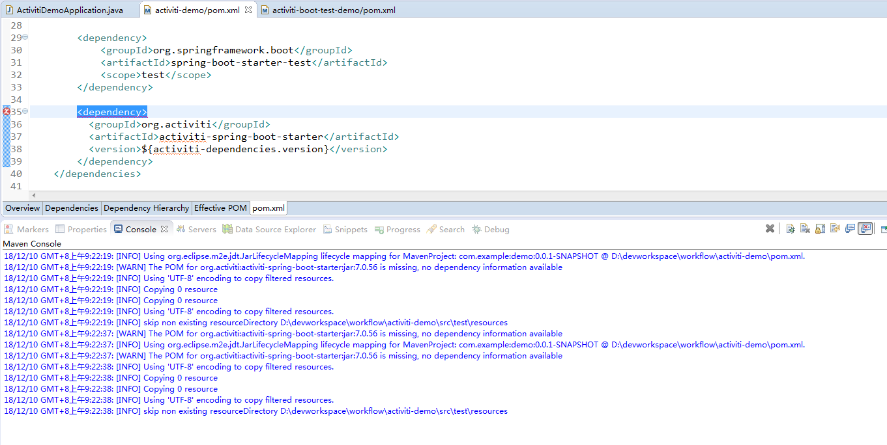Click the Java file icon on ActivitiDemoApplication tab

coord(9,10)
